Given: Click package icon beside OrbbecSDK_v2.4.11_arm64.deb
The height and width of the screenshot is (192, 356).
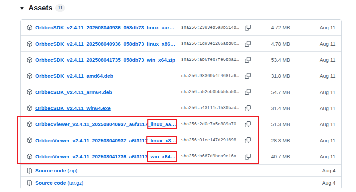Looking at the screenshot, I should (29, 92).
